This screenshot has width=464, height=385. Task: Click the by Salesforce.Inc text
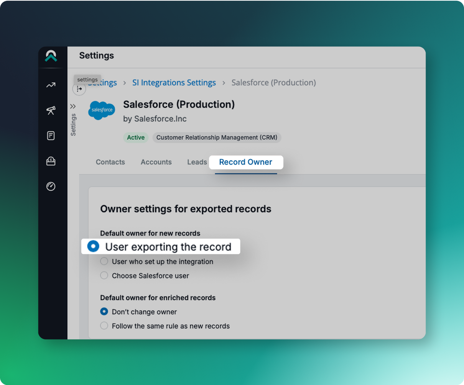point(155,119)
